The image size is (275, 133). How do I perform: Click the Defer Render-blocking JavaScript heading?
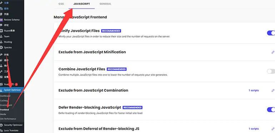[90, 107]
